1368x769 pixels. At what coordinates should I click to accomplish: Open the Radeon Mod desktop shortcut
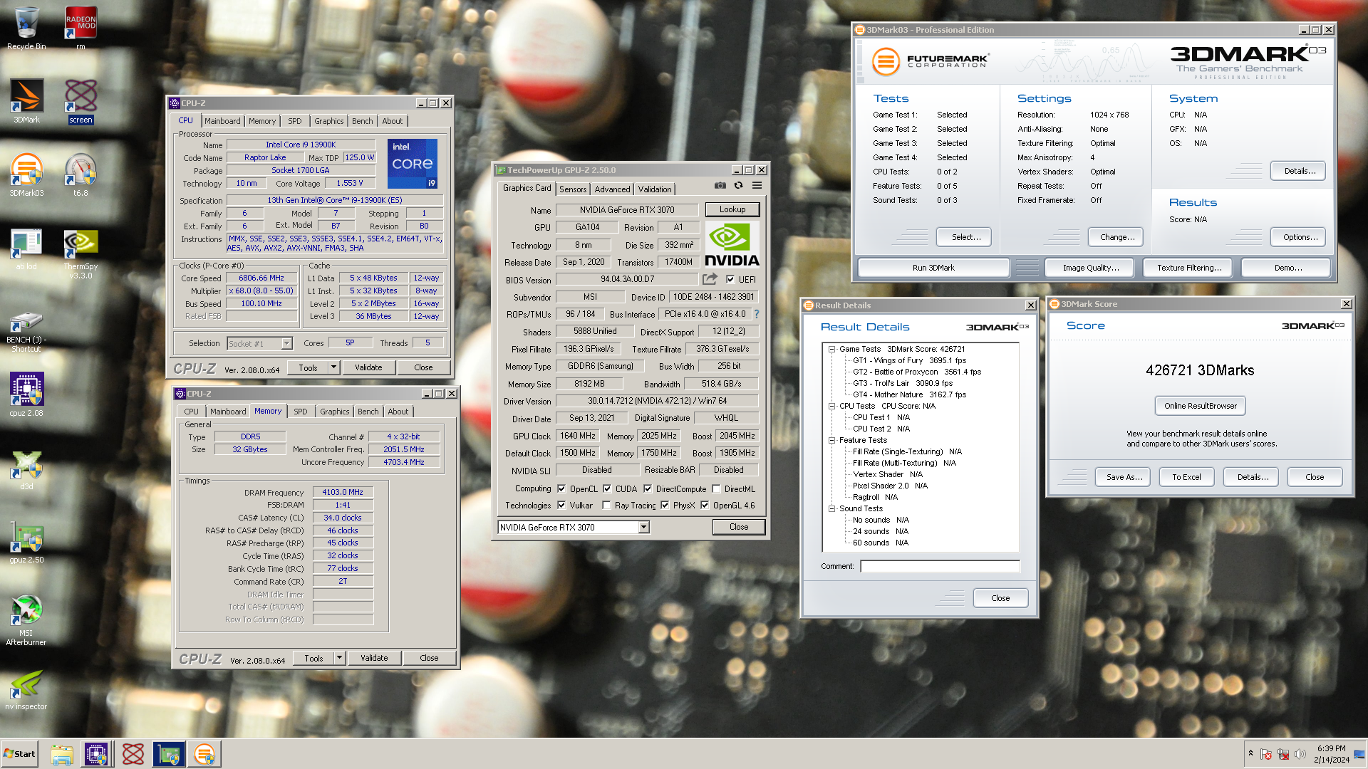(x=81, y=28)
